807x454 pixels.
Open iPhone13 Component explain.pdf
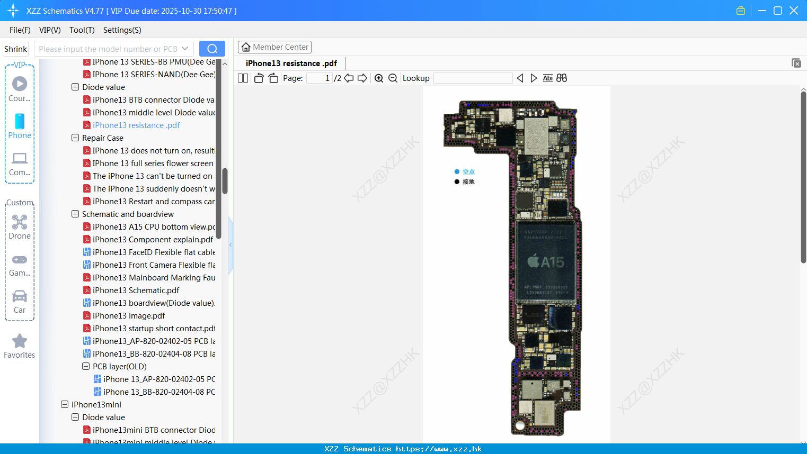coord(153,239)
